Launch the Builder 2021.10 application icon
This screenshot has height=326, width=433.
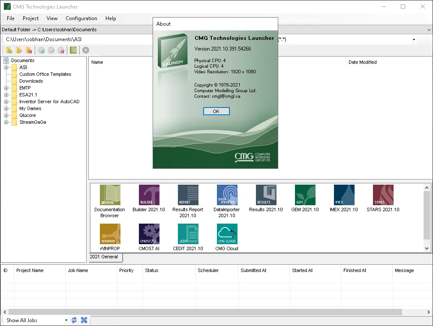149,195
